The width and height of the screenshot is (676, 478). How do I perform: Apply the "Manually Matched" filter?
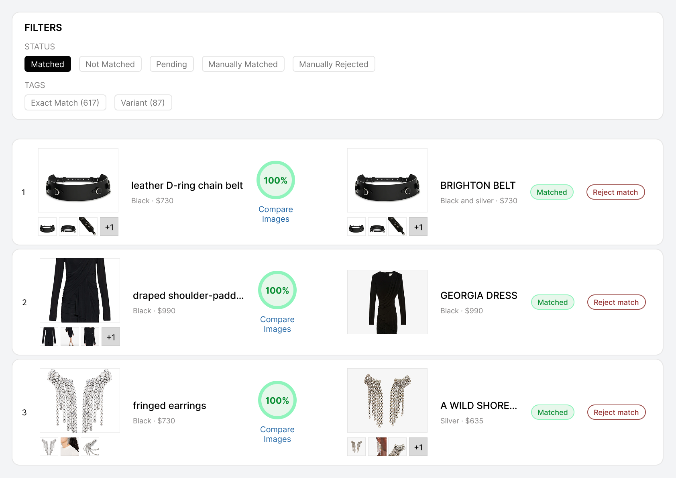tap(243, 64)
